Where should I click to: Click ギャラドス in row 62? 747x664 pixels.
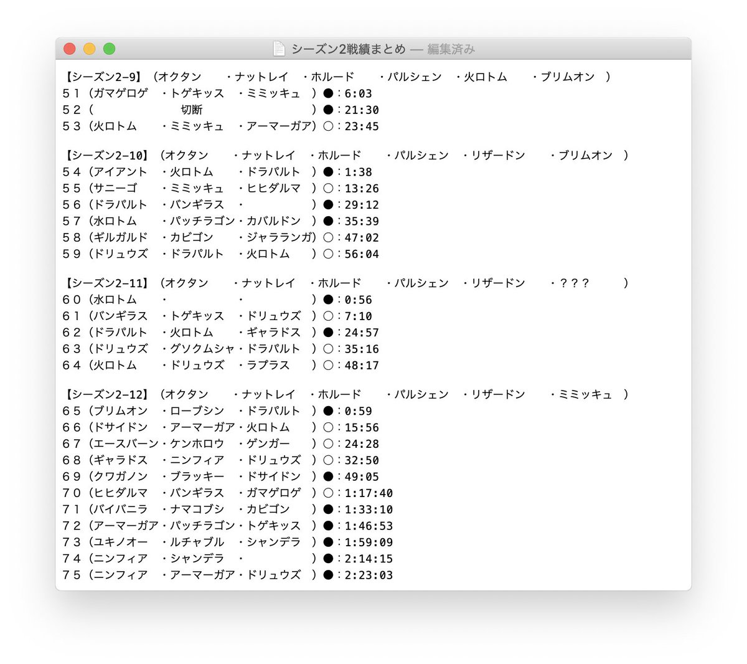pos(274,332)
